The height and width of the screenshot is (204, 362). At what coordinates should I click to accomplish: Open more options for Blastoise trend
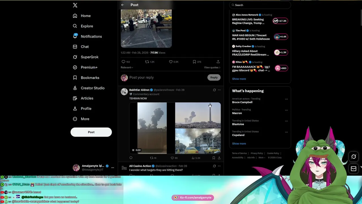point(286,121)
